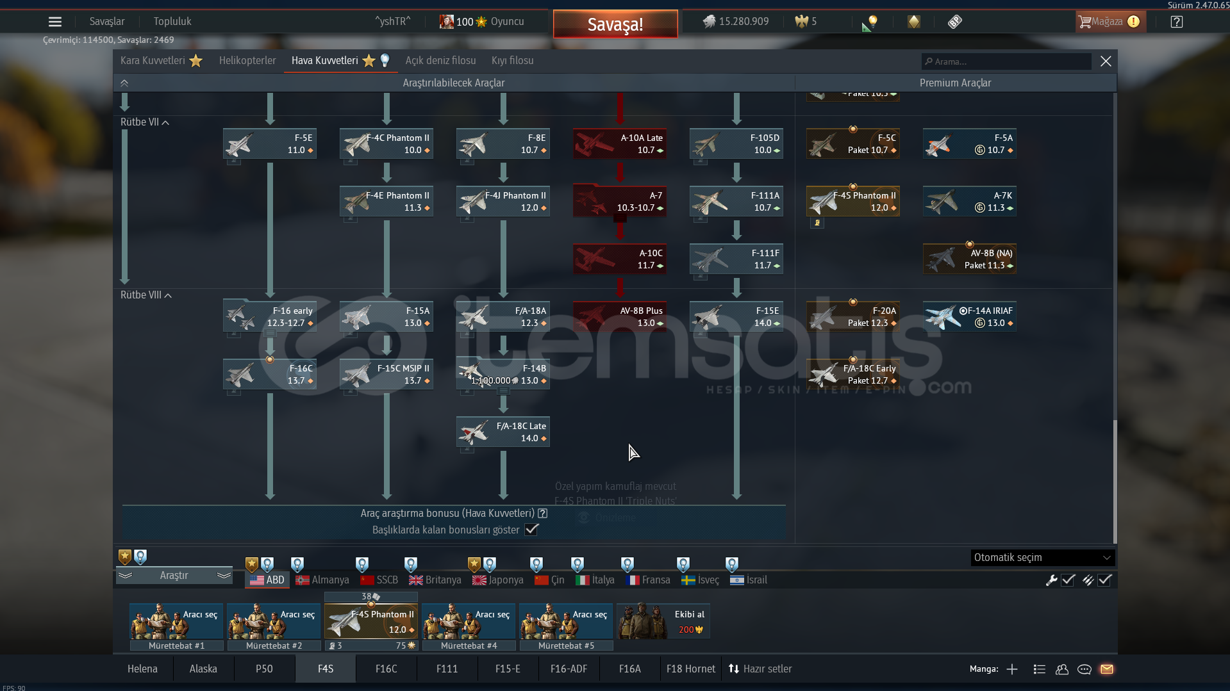Screen dimensions: 1230x691
Task: Select the F-4J Phantom II aircraft
Action: (x=503, y=201)
